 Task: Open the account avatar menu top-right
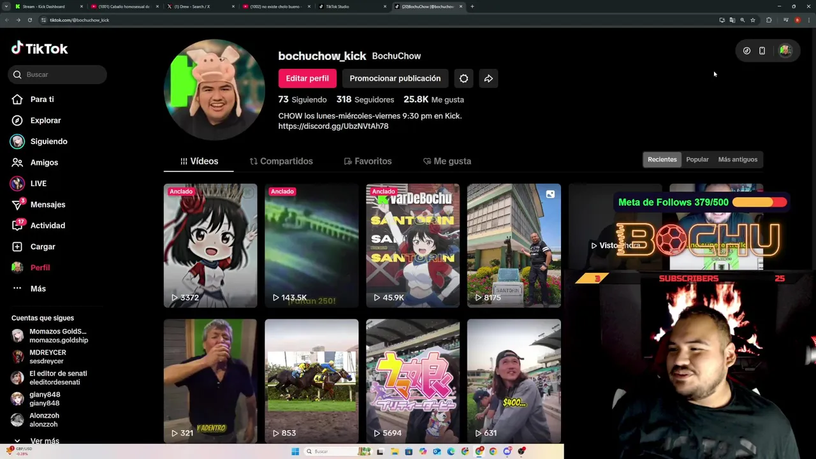click(x=785, y=50)
